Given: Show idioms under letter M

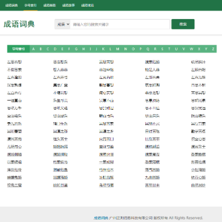Looking at the screenshot, I should 118,49.
